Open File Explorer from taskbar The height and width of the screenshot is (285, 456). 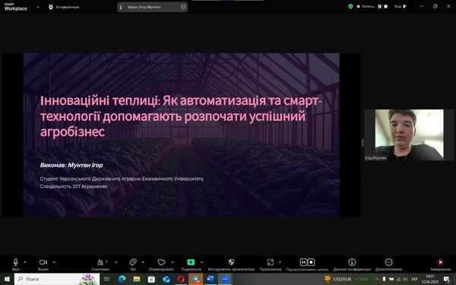137,279
